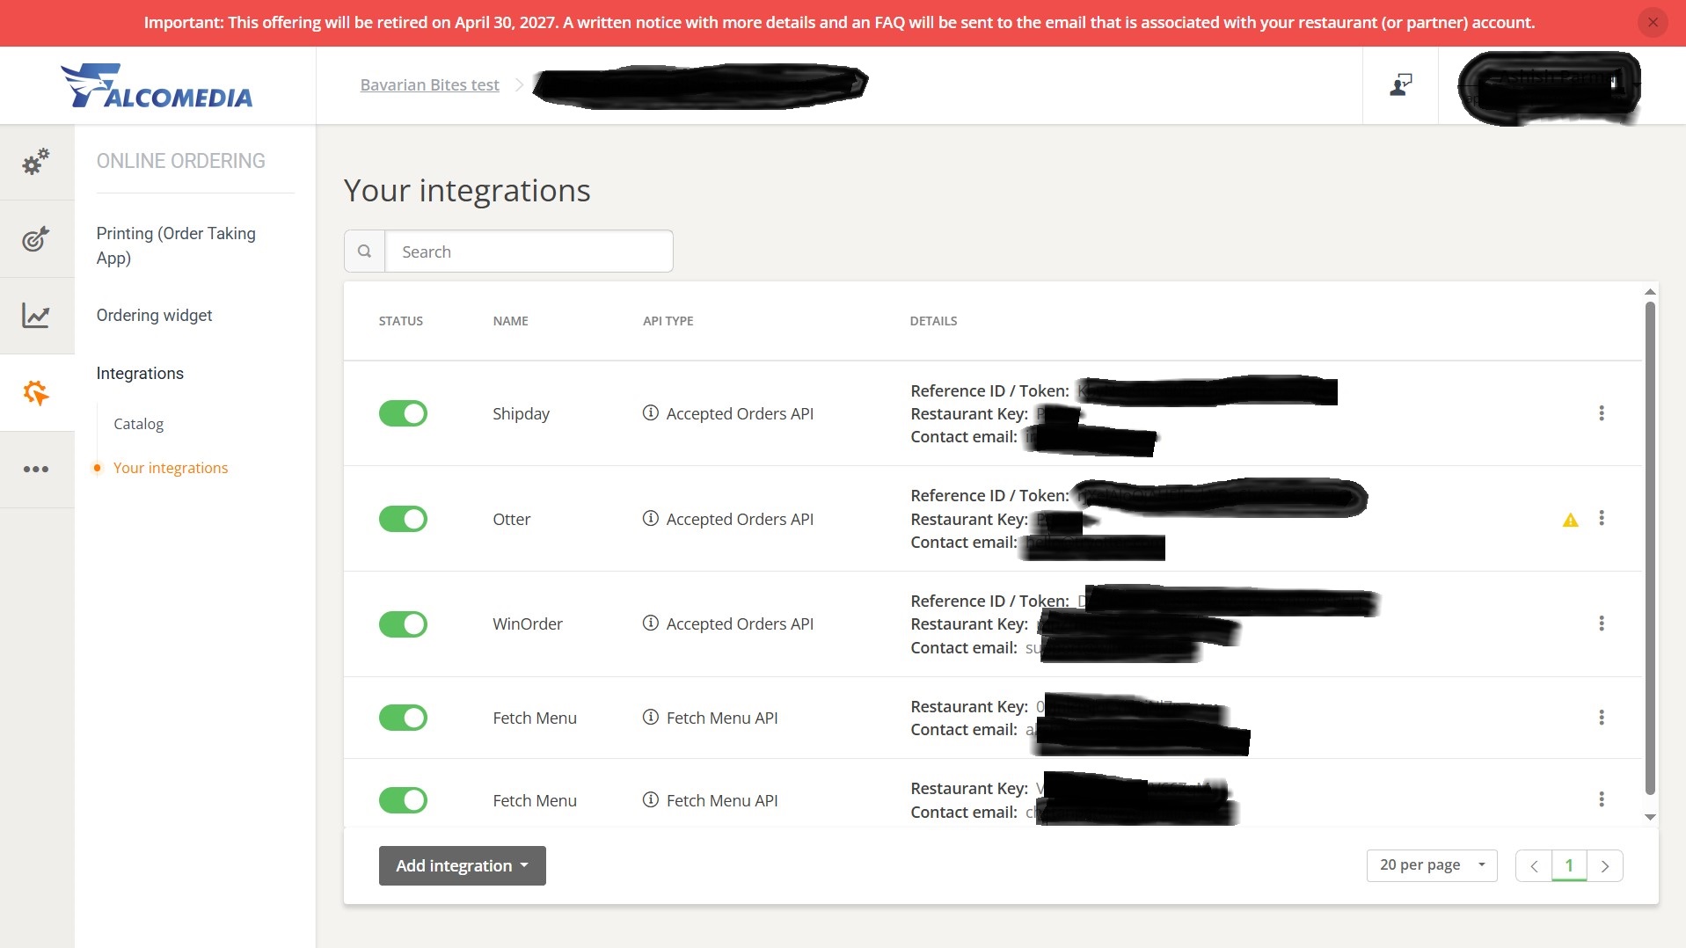This screenshot has height=948, width=1686.
Task: Select Your integrations submenu item
Action: click(x=170, y=468)
